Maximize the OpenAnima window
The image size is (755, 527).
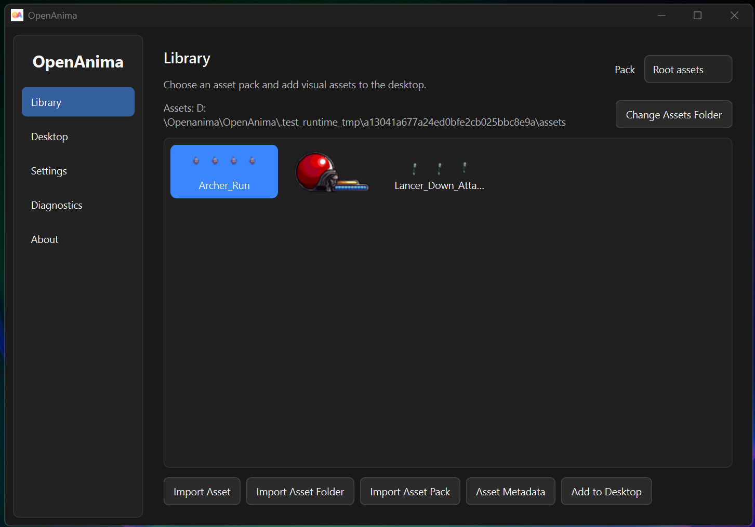697,15
